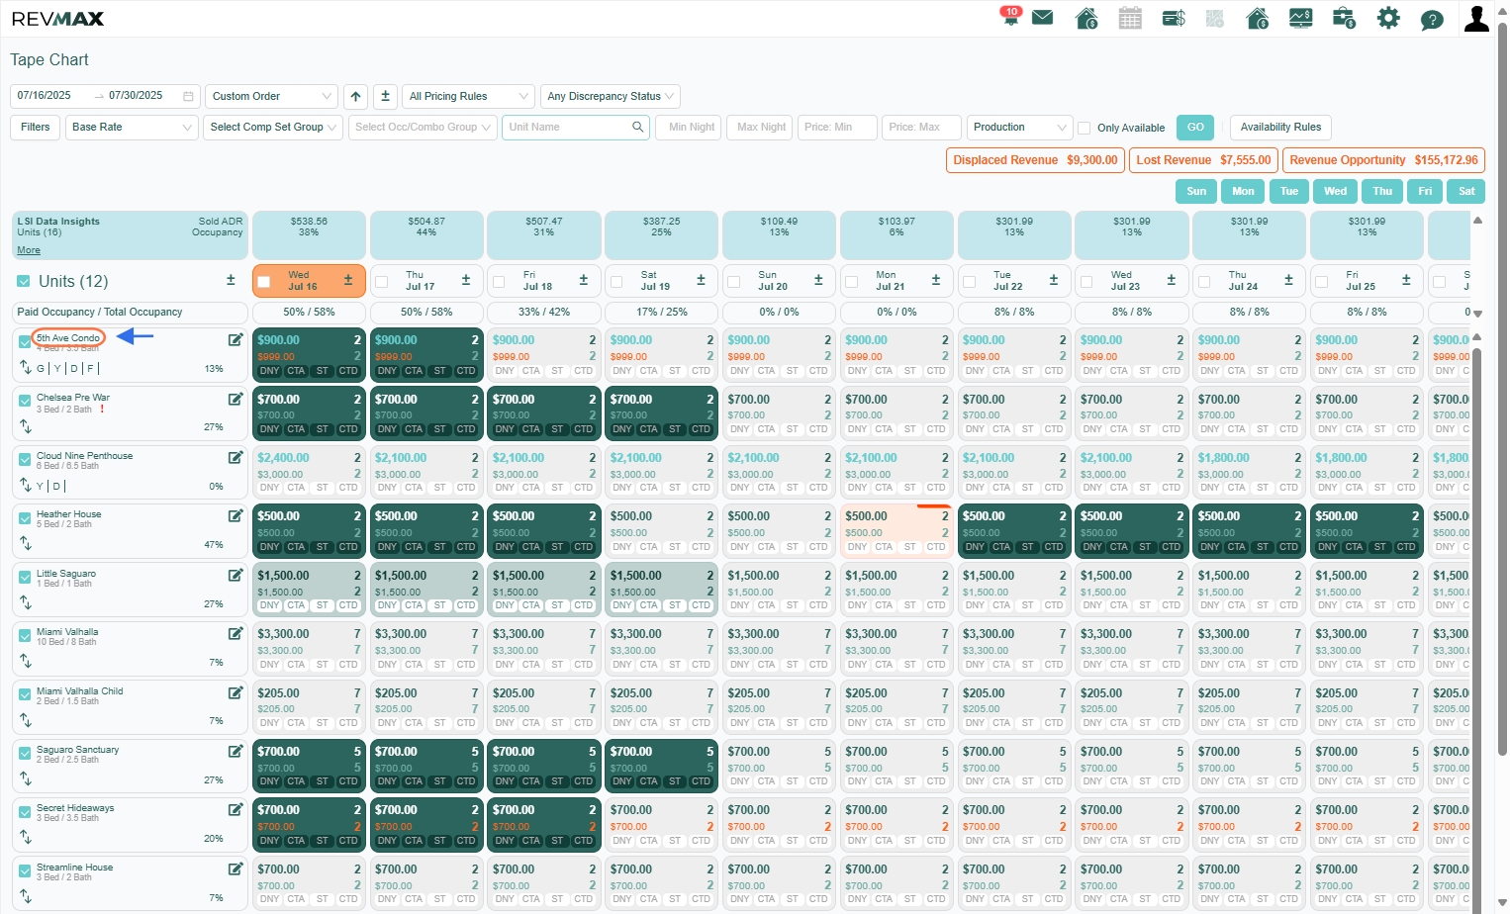Click edit icon for Secret Hideaways
The width and height of the screenshot is (1510, 914).
click(236, 809)
